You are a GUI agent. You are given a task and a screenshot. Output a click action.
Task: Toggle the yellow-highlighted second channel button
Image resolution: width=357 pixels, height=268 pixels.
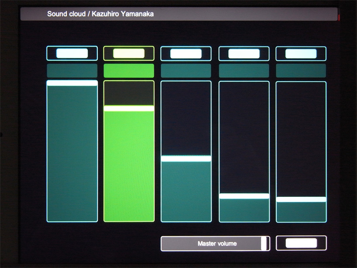129,53
